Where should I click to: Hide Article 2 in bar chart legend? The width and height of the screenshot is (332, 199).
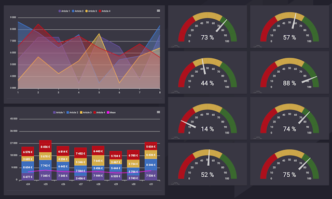(x=73, y=112)
